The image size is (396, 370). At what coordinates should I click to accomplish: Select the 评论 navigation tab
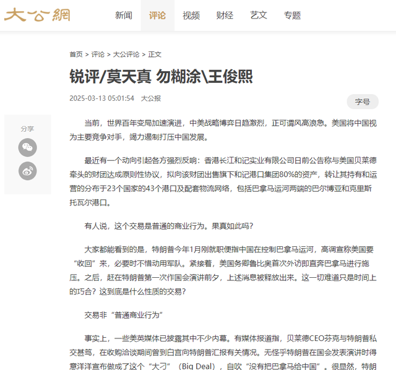coord(157,15)
